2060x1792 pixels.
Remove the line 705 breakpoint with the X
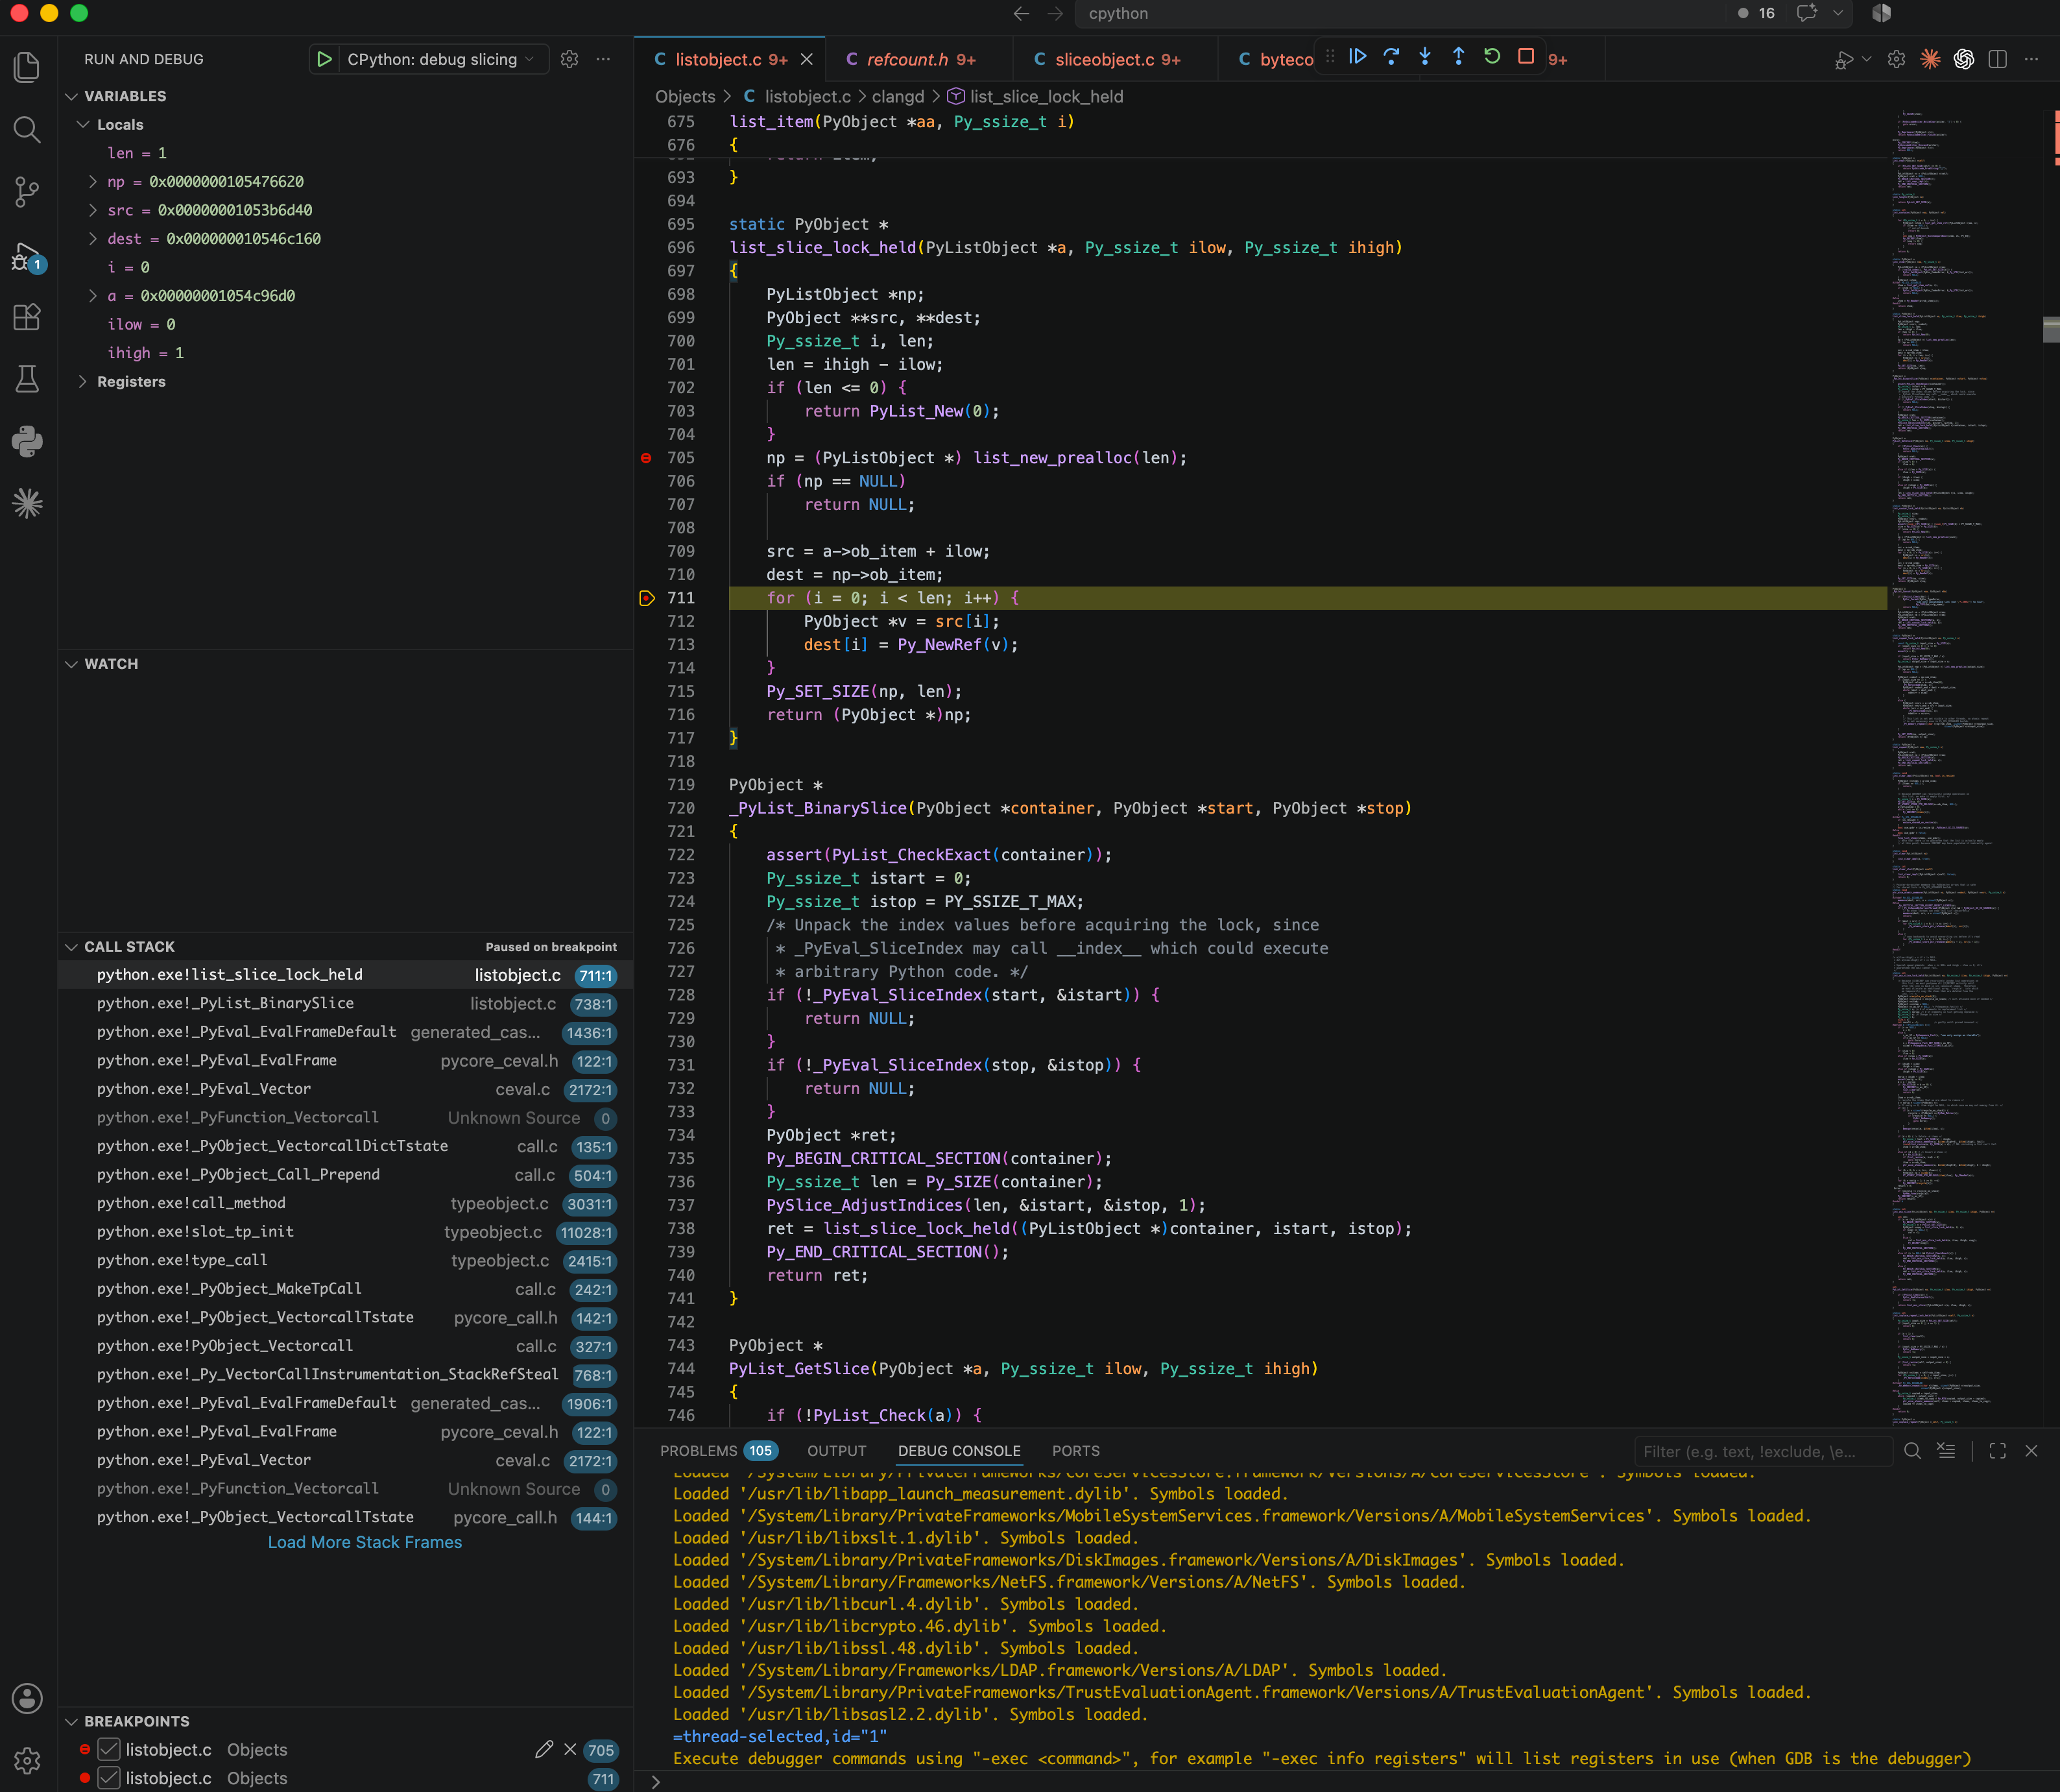click(x=569, y=1750)
